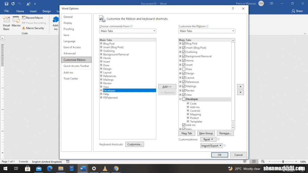This screenshot has height=173, width=308.
Task: Click the Ribbon Display Options icon in the title bar
Action: [x=272, y=4]
